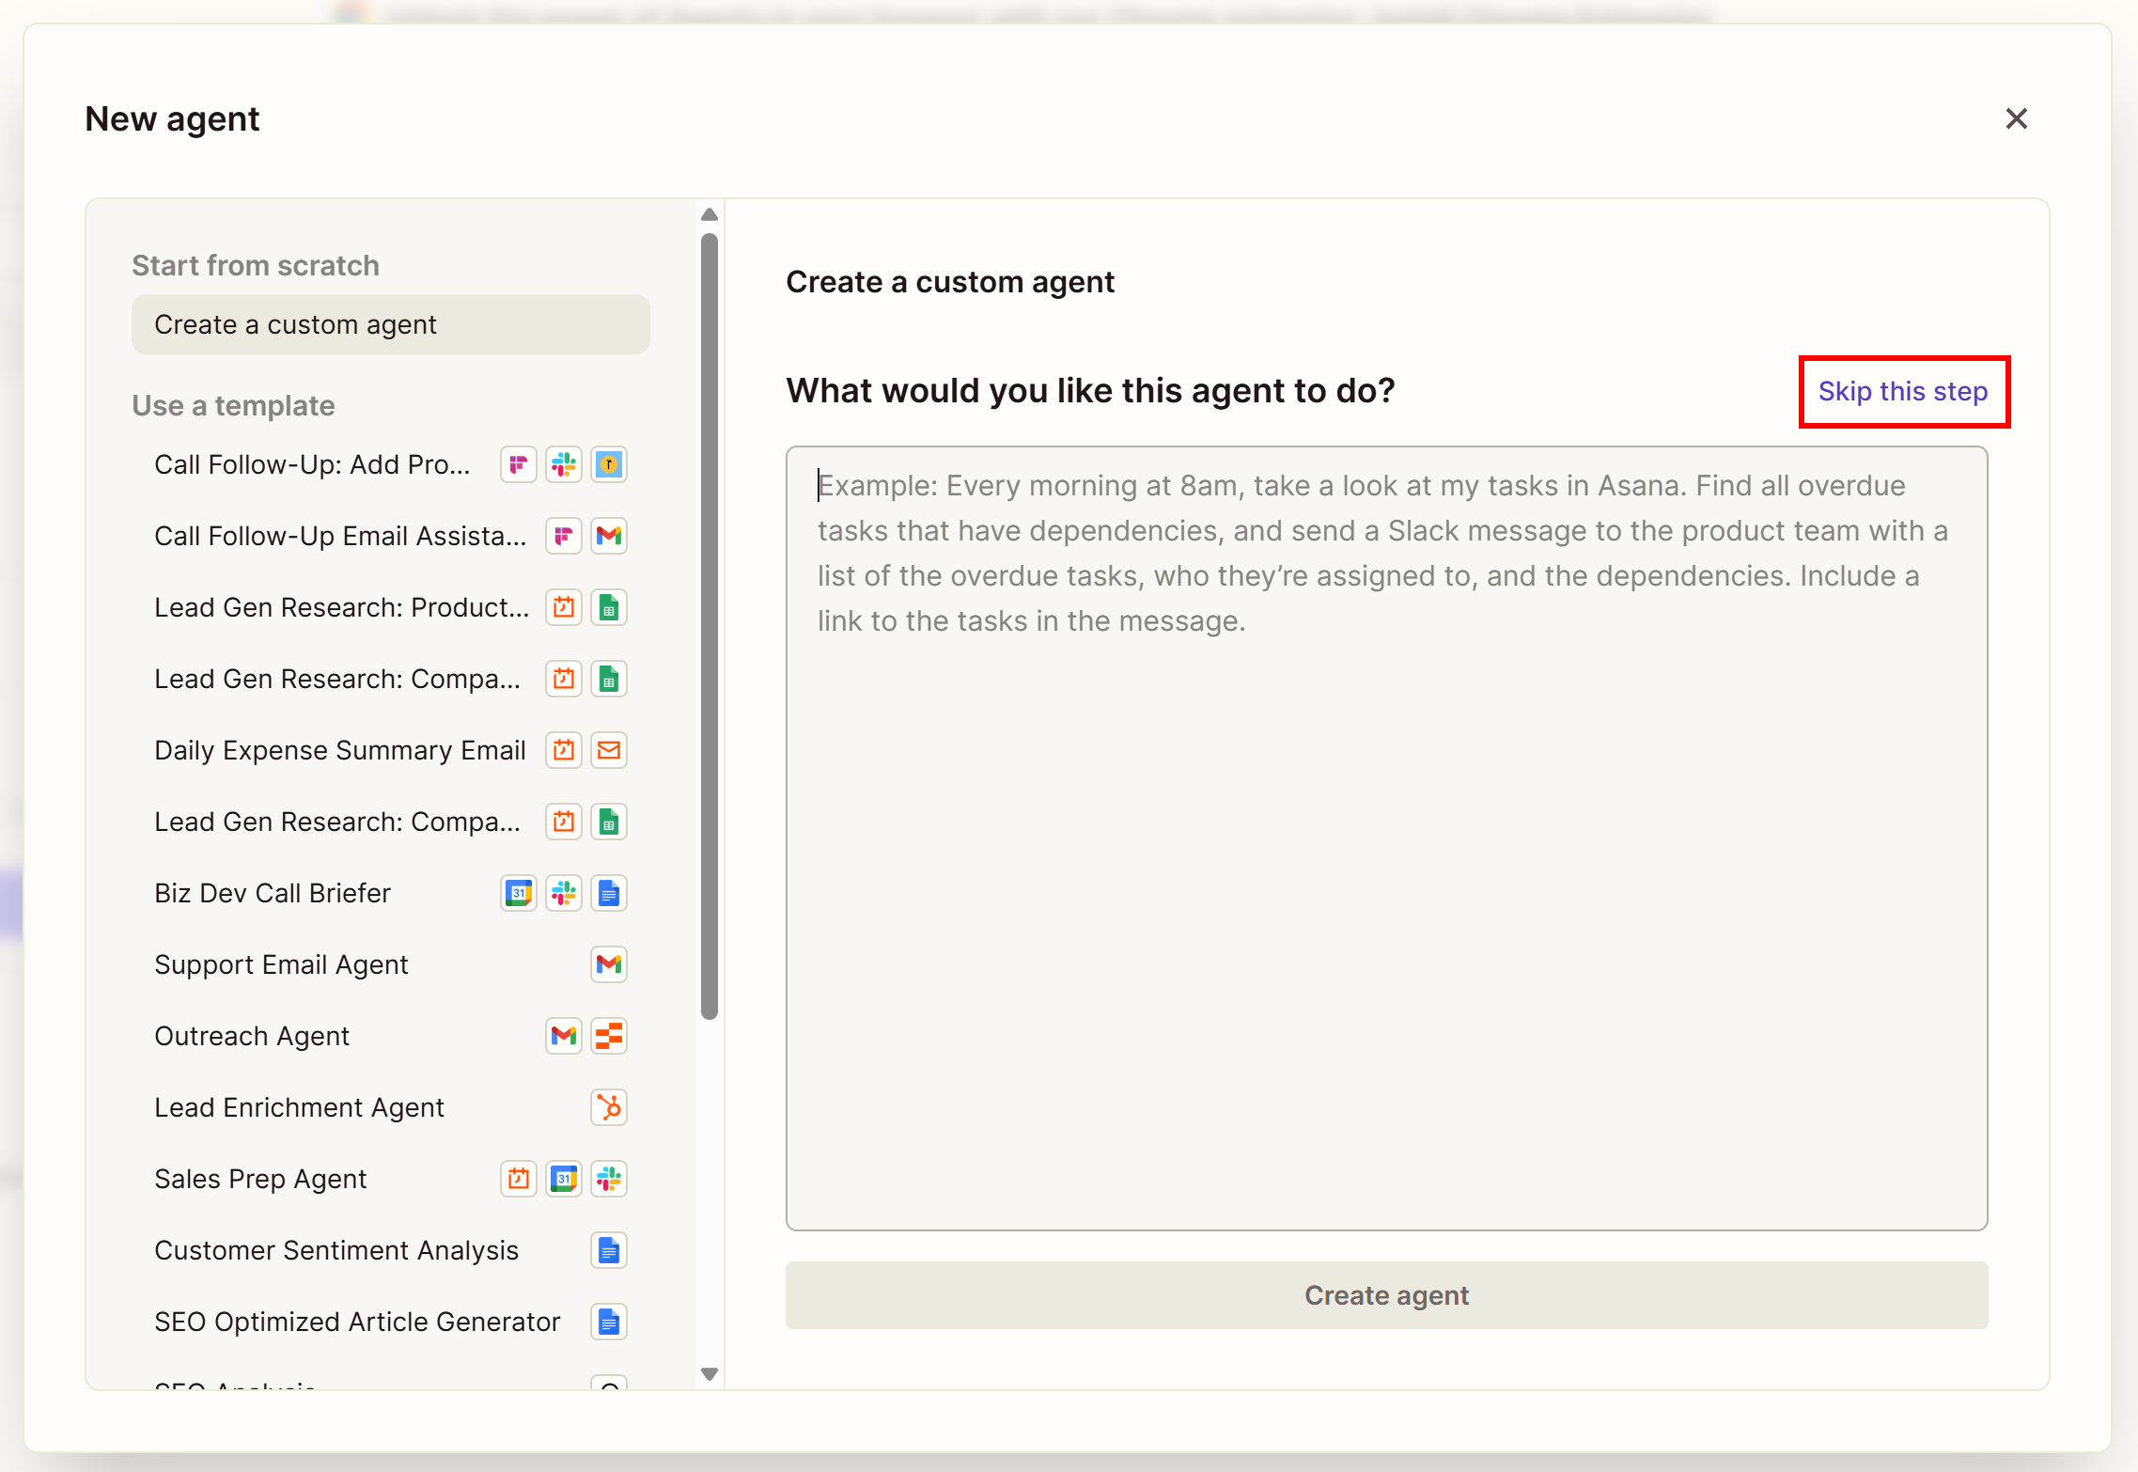The image size is (2138, 1472).
Task: Select Create a custom agent option
Action: pos(390,324)
